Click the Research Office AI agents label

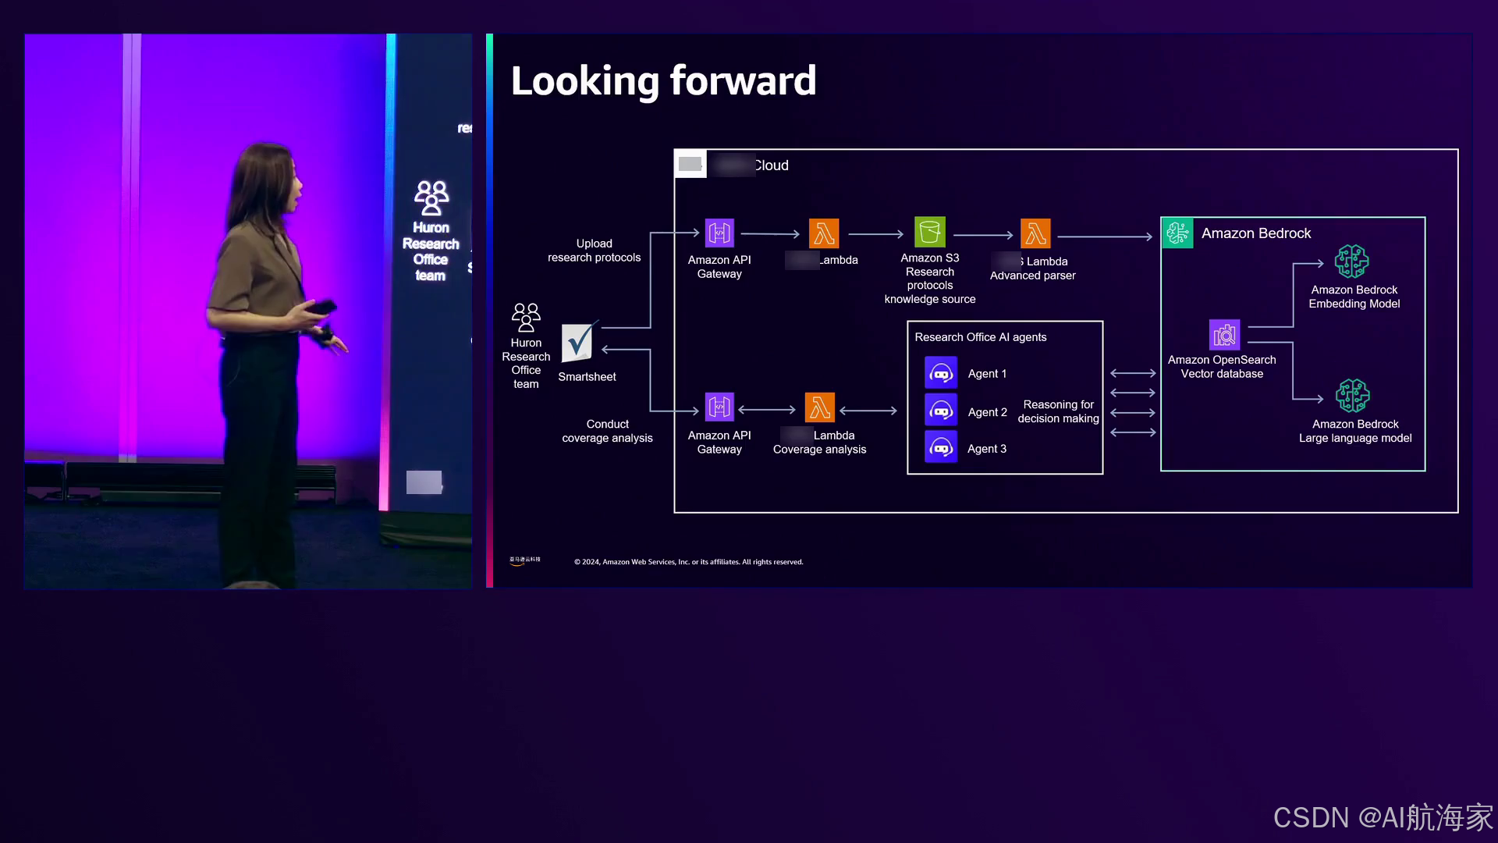(980, 337)
